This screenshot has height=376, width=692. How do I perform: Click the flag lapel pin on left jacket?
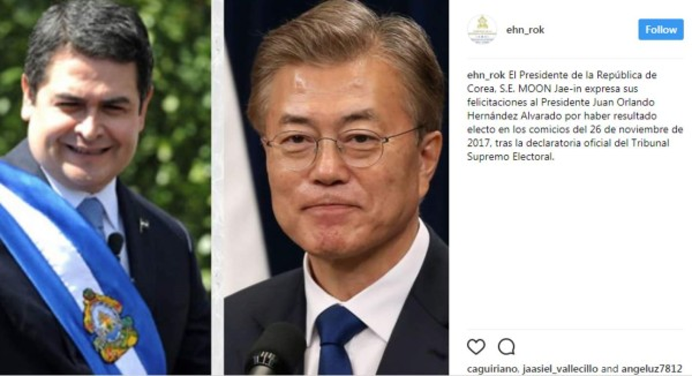[144, 225]
